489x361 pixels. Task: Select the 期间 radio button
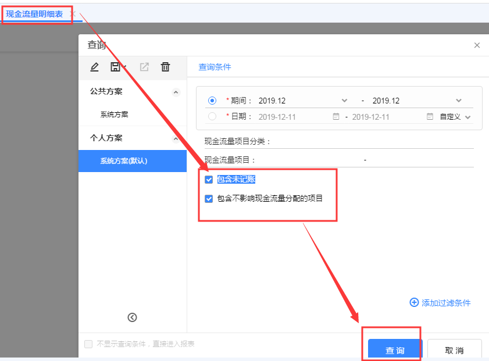(x=212, y=101)
